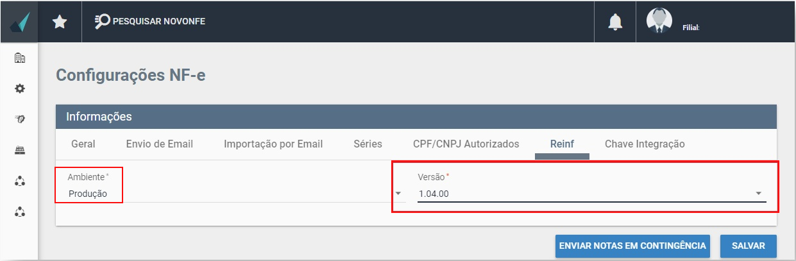This screenshot has width=796, height=261.
Task: Open settings gear in the sidebar
Action: click(x=20, y=88)
